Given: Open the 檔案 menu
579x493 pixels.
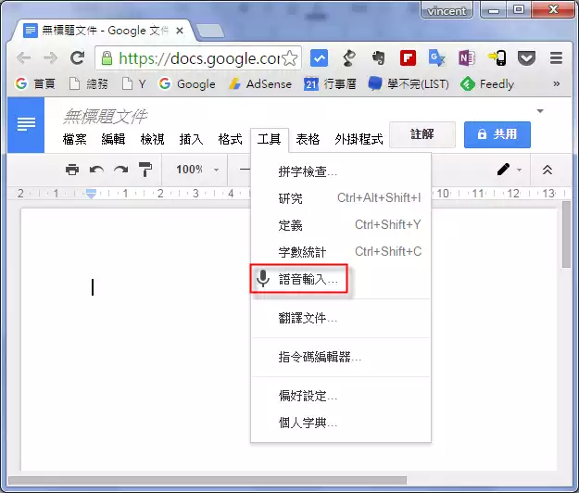Looking at the screenshot, I should pos(75,139).
